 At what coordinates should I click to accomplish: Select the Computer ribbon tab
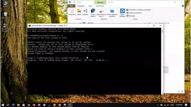click(x=81, y=6)
